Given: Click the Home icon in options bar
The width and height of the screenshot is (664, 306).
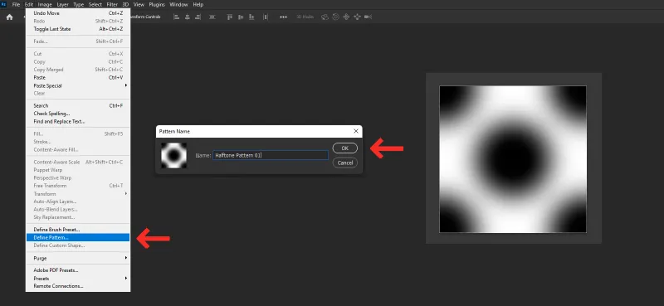Looking at the screenshot, I should tap(9, 17).
